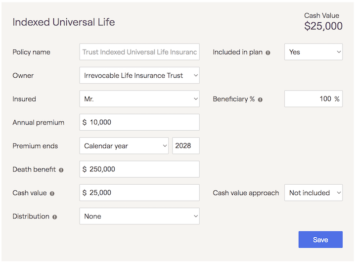The height and width of the screenshot is (263, 356).
Task: Click the $25,000 Cash Value total
Action: tap(323, 26)
